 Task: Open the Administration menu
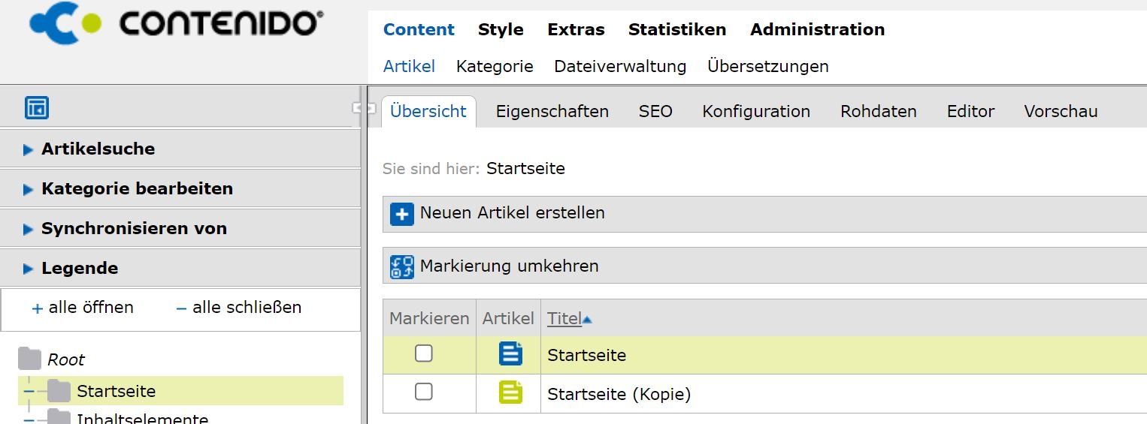pos(817,29)
